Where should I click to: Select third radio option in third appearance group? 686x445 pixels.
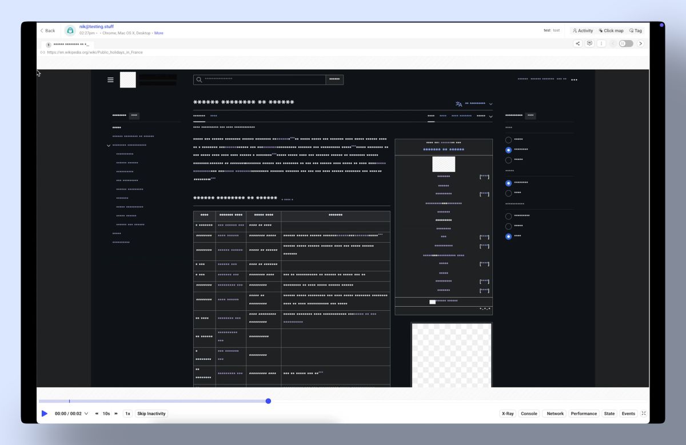[508, 236]
